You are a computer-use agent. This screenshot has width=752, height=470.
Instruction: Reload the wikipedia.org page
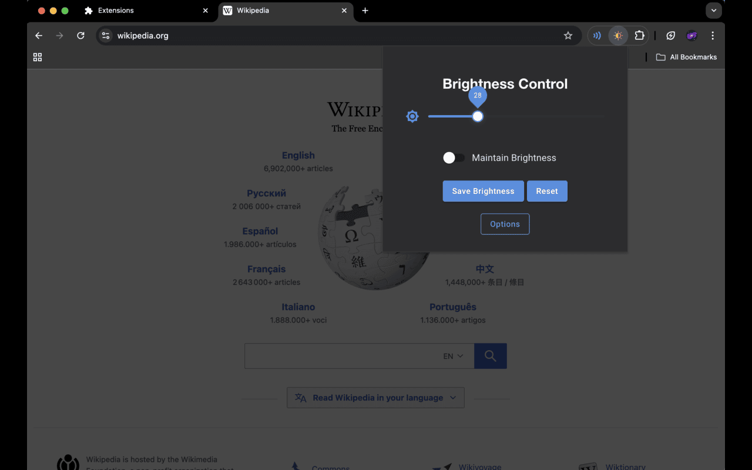80,35
